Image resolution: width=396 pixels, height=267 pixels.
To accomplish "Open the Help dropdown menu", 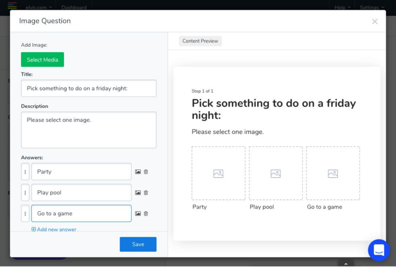I will click(x=342, y=7).
